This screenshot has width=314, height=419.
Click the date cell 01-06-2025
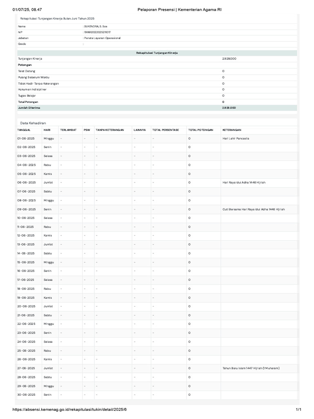[27, 139]
